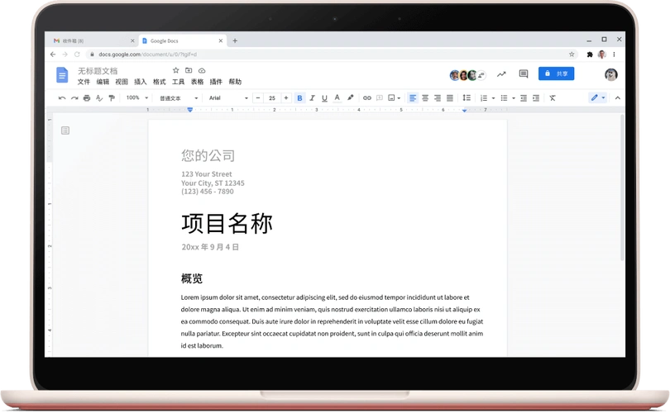Decrease the indent
This screenshot has width=670, height=413.
point(524,98)
